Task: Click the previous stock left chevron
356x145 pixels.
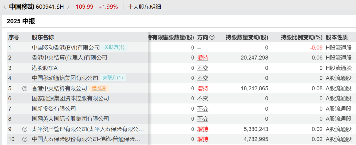Action: tap(4, 7)
